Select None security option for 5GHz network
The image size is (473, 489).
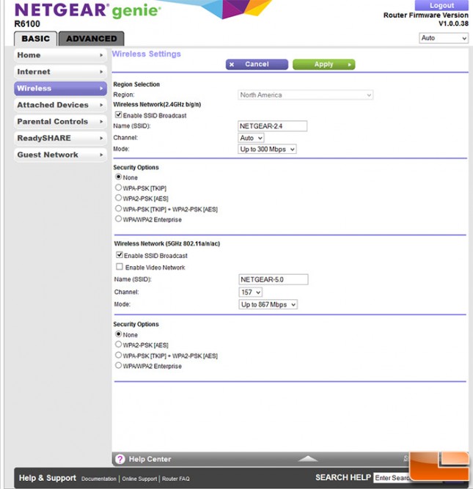tap(118, 334)
